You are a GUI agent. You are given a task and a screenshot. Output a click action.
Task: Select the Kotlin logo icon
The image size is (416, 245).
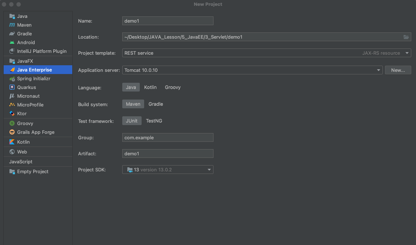[12, 142]
